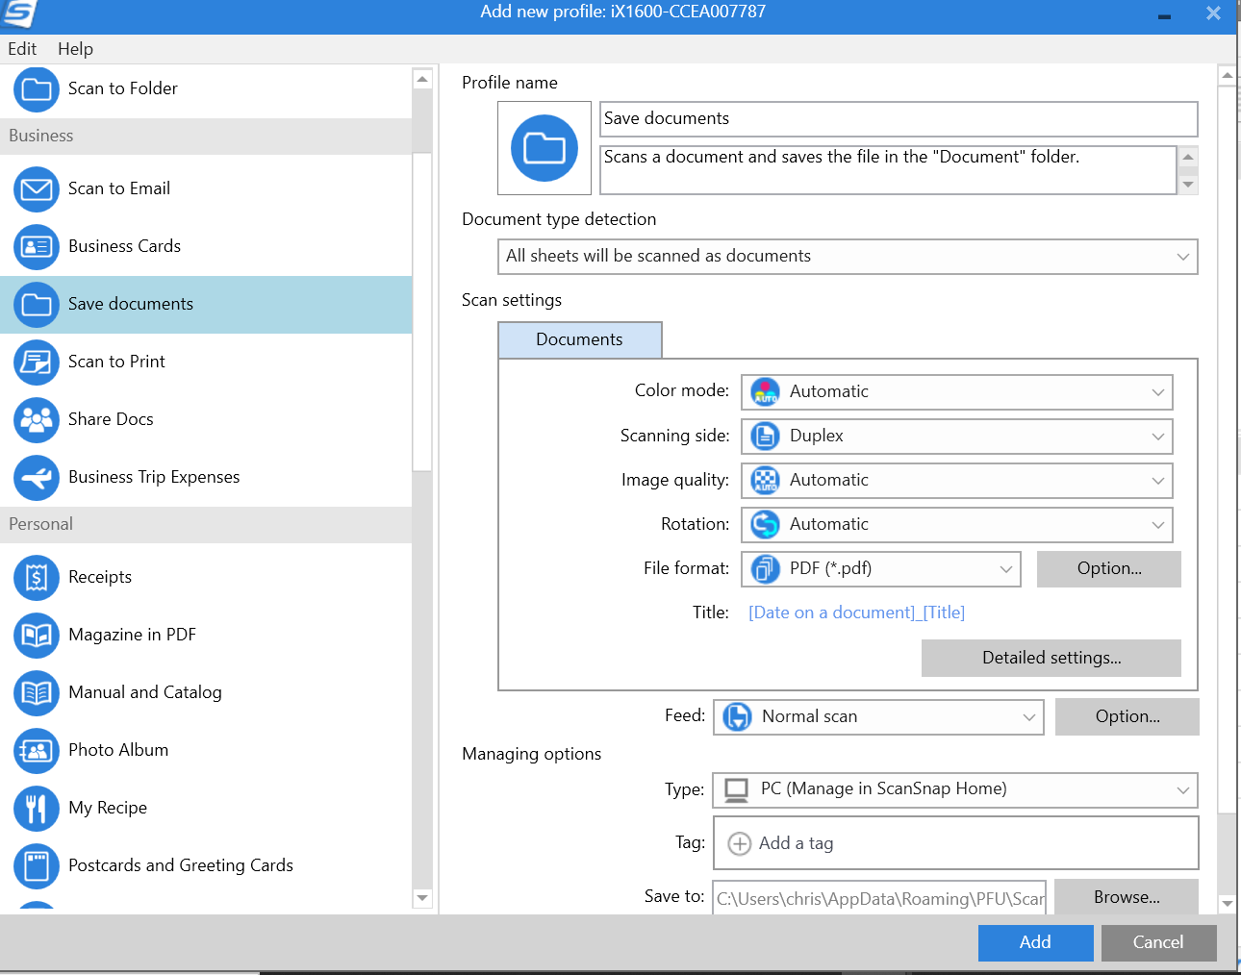Click the profile description text box
Viewport: 1241px width, 975px height.
[888, 170]
